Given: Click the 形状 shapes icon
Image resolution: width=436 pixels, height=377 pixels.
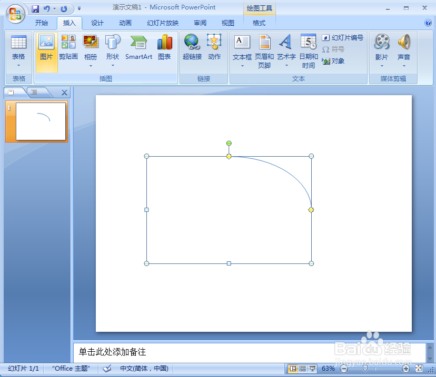Looking at the screenshot, I should [113, 42].
